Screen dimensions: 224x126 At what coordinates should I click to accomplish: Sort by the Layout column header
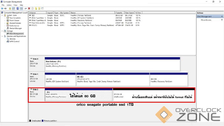[x=50, y=13]
